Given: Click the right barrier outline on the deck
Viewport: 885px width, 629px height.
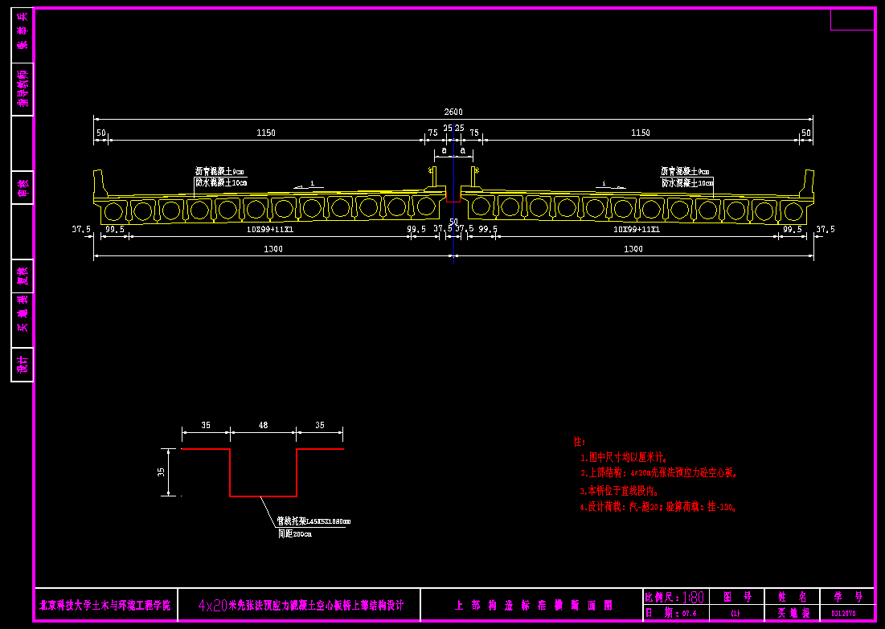Looking at the screenshot, I should coord(808,185).
